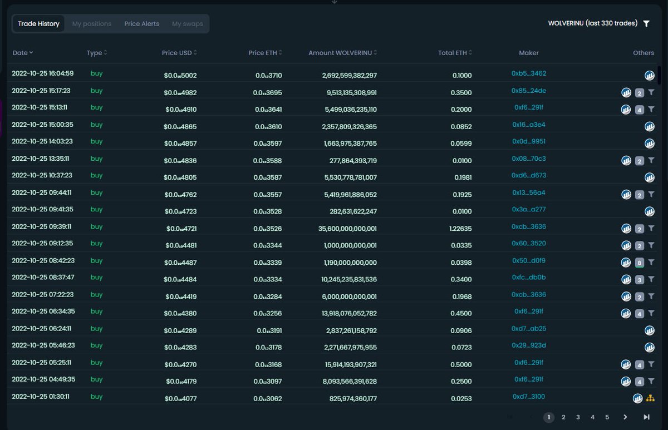This screenshot has width=668, height=430.
Task: Click the filter funnel on the 09:39:11 row
Action: pos(651,229)
